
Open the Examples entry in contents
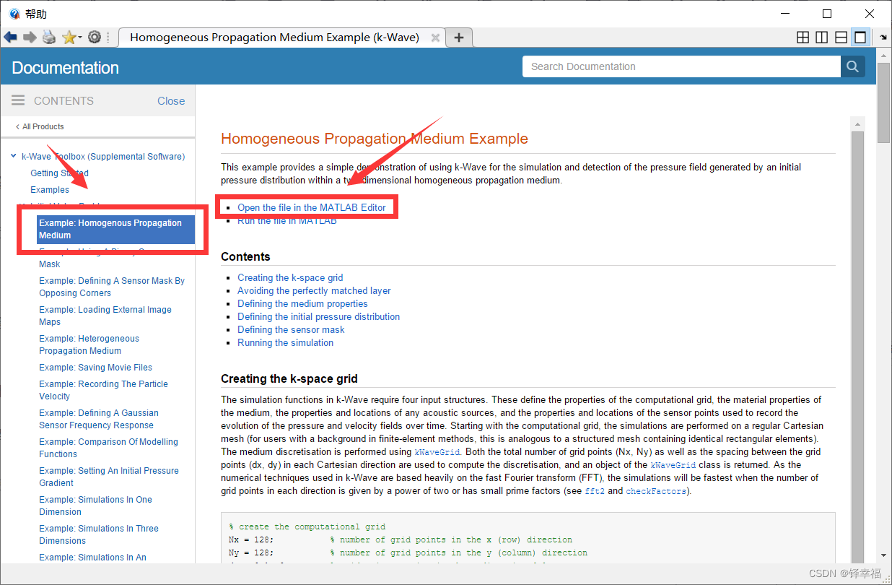pyautogui.click(x=50, y=190)
